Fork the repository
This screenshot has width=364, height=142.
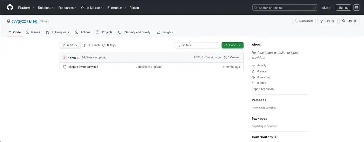pyautogui.click(x=327, y=21)
